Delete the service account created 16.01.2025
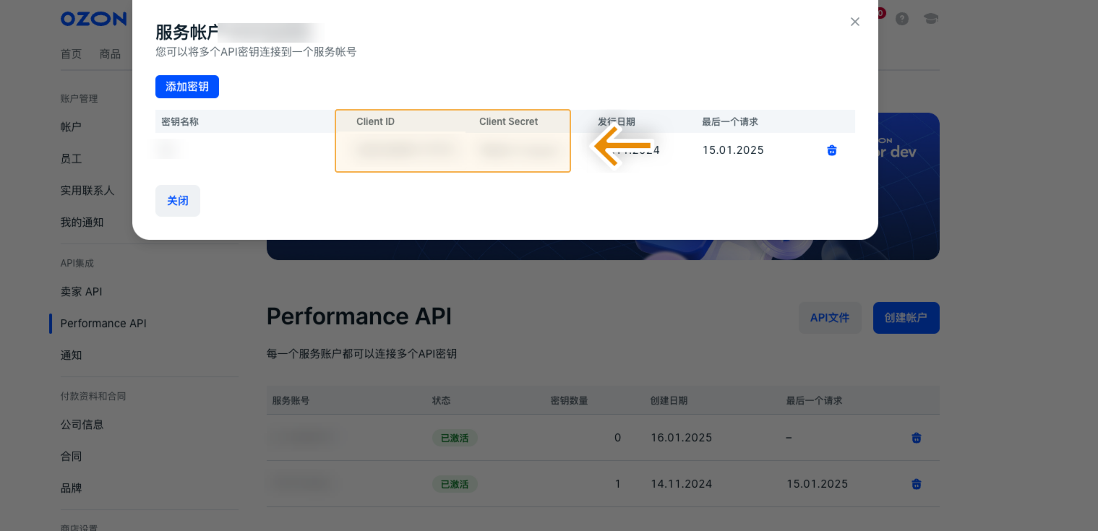The height and width of the screenshot is (531, 1098). (x=917, y=438)
